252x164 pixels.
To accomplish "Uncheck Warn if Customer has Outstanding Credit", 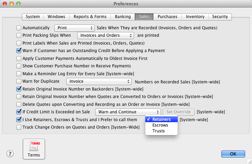I will 19,51.
